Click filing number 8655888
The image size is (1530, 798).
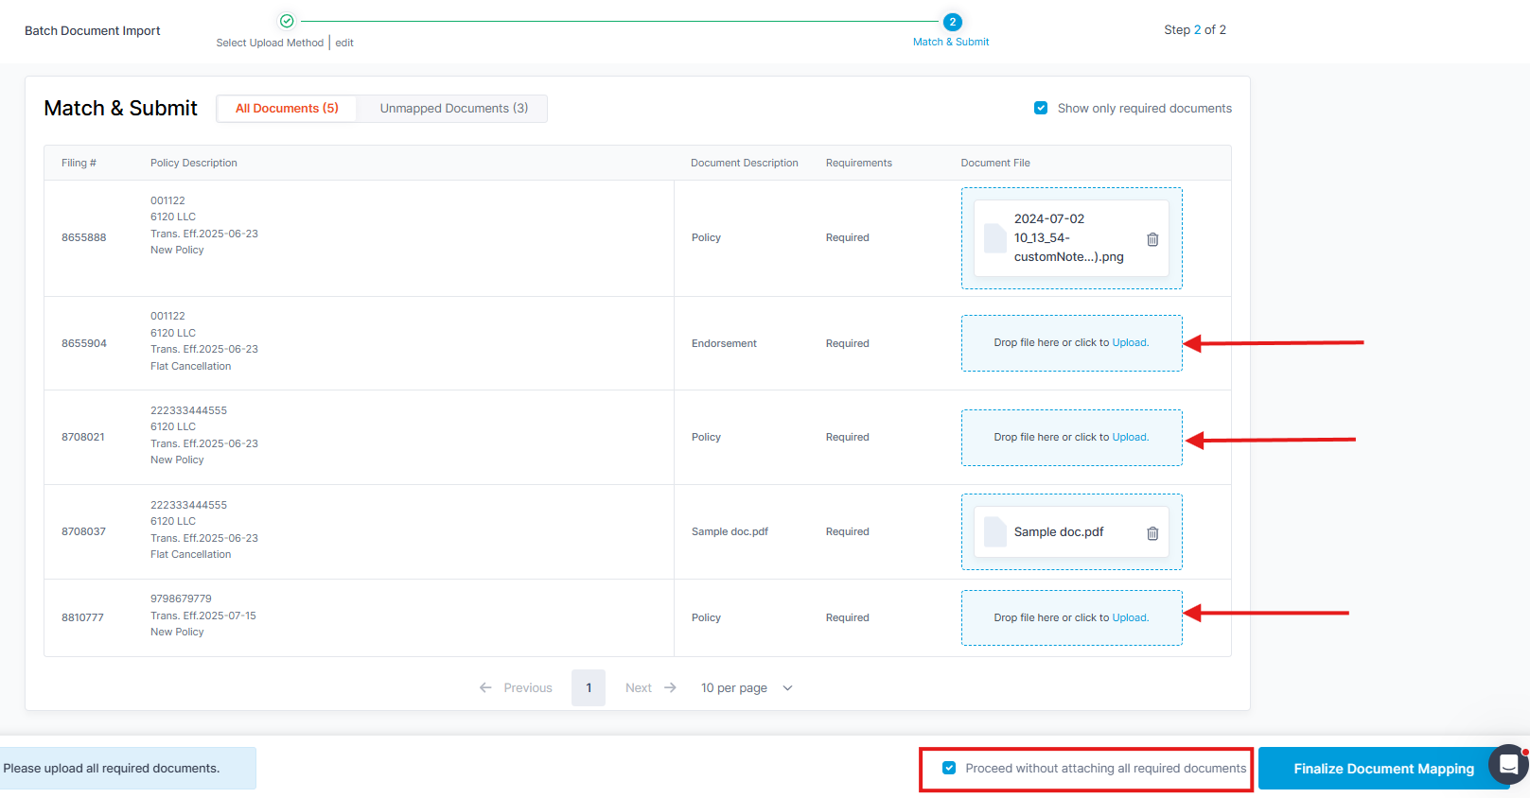(x=84, y=237)
